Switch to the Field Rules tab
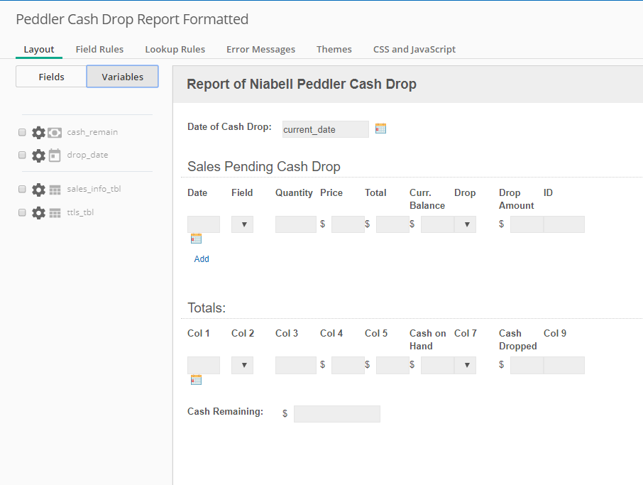Viewport: 643px width, 485px height. pyautogui.click(x=99, y=49)
